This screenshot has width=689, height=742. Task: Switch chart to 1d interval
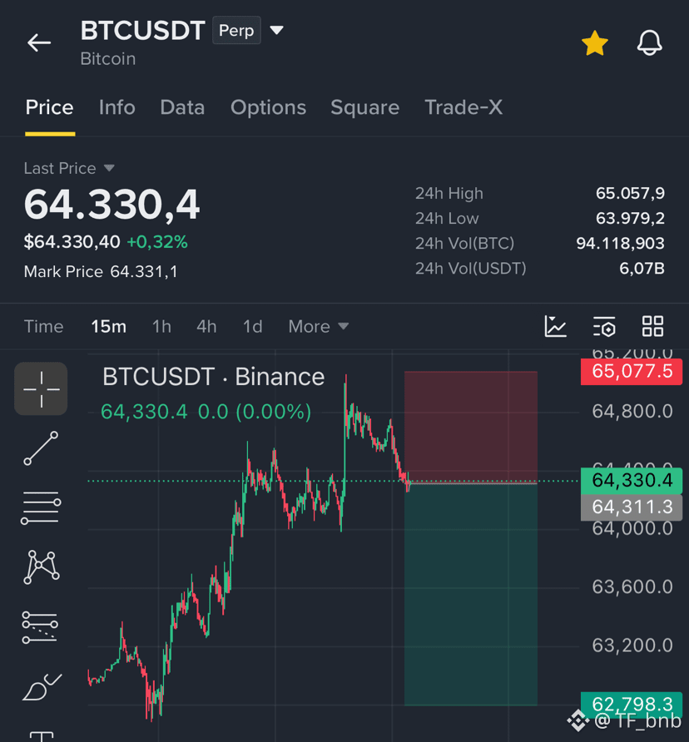252,327
